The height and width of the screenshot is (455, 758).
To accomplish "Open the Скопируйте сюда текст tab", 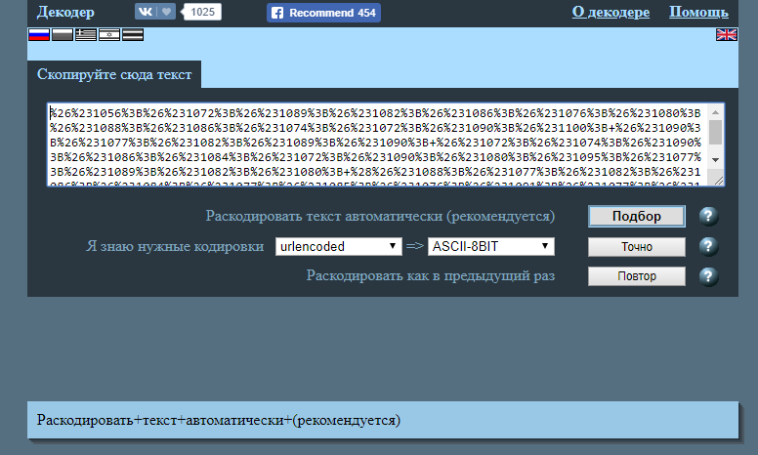I will point(114,74).
